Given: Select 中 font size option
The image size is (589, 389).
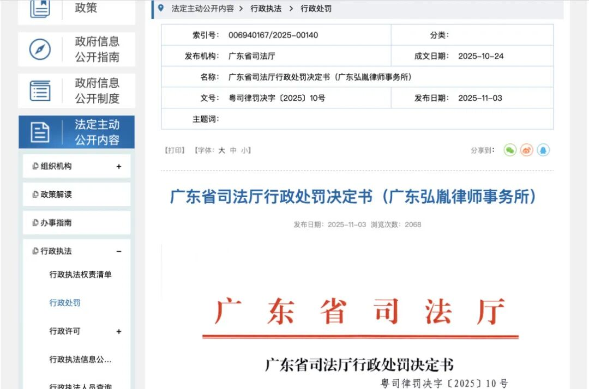Looking at the screenshot, I should coord(233,150).
